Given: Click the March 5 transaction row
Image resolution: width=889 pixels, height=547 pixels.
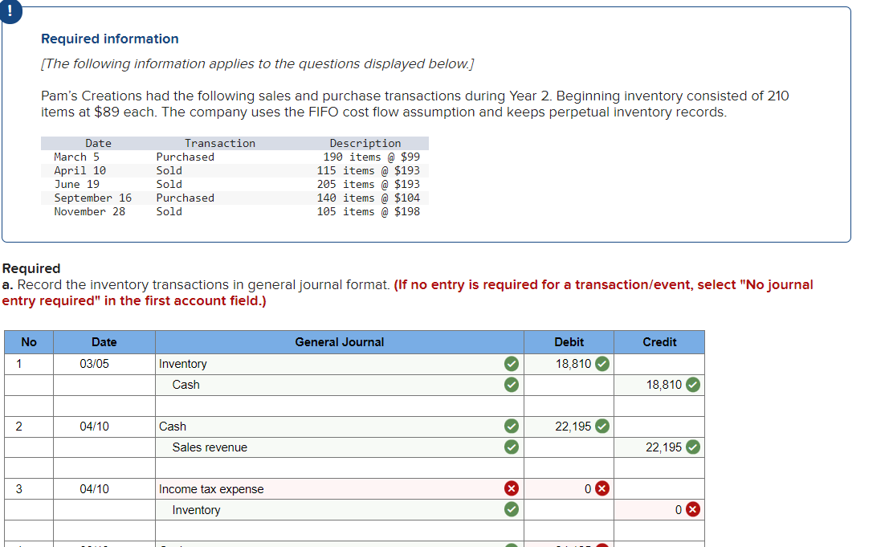Looking at the screenshot, I should coord(234,157).
